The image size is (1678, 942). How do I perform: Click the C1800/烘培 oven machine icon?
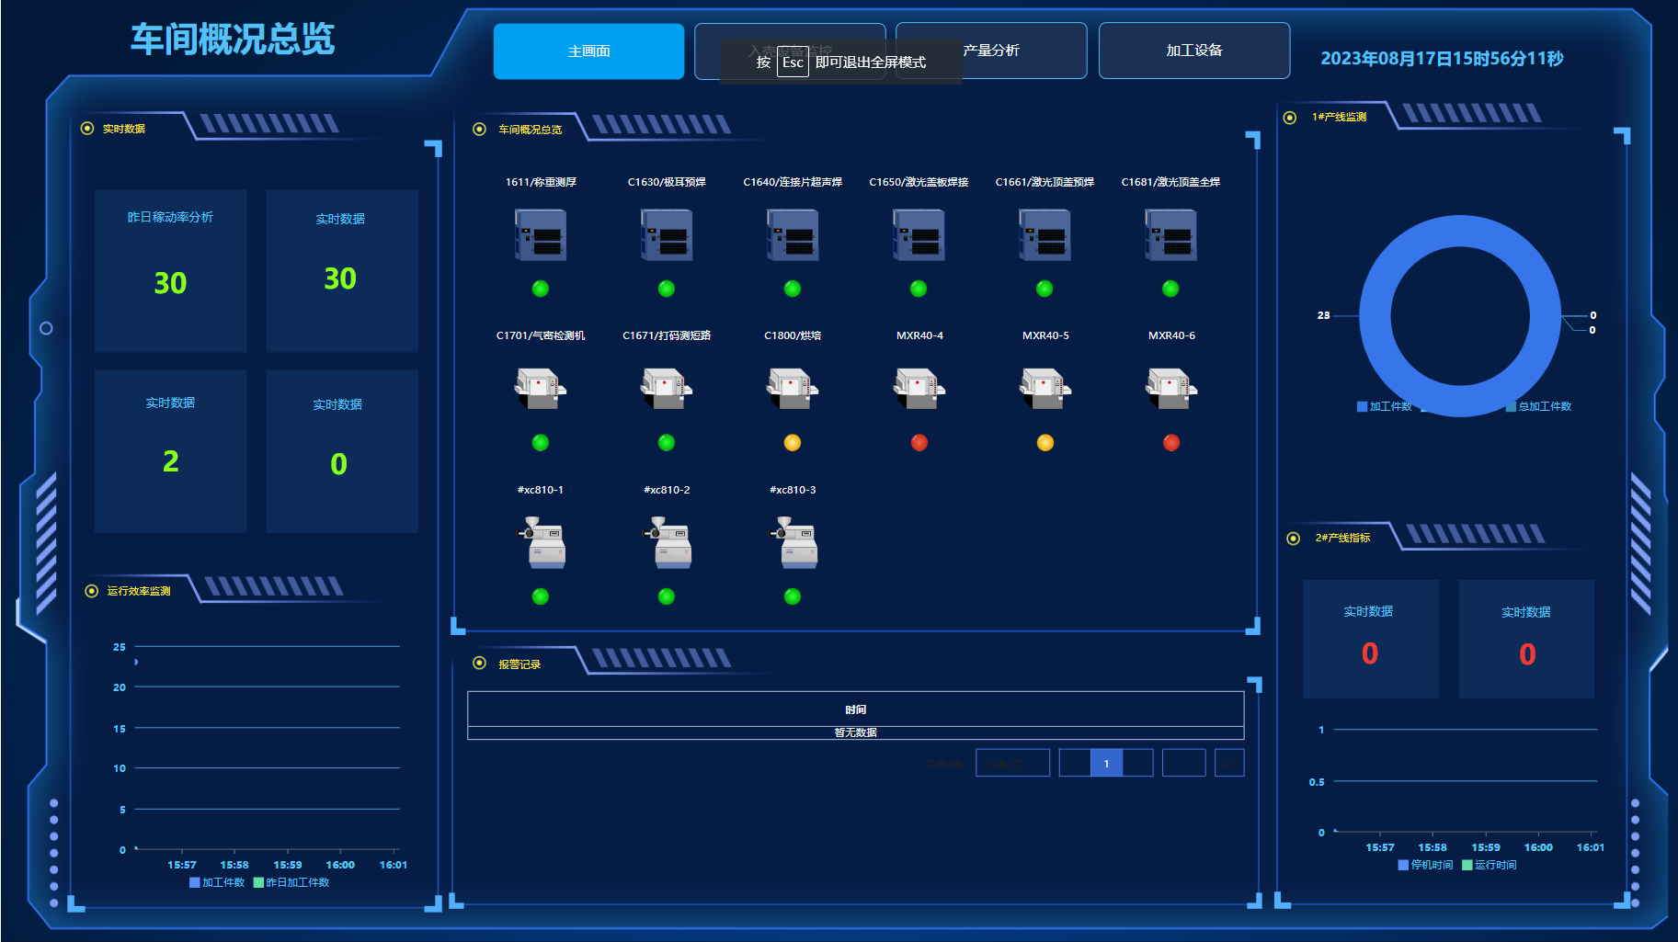(793, 388)
